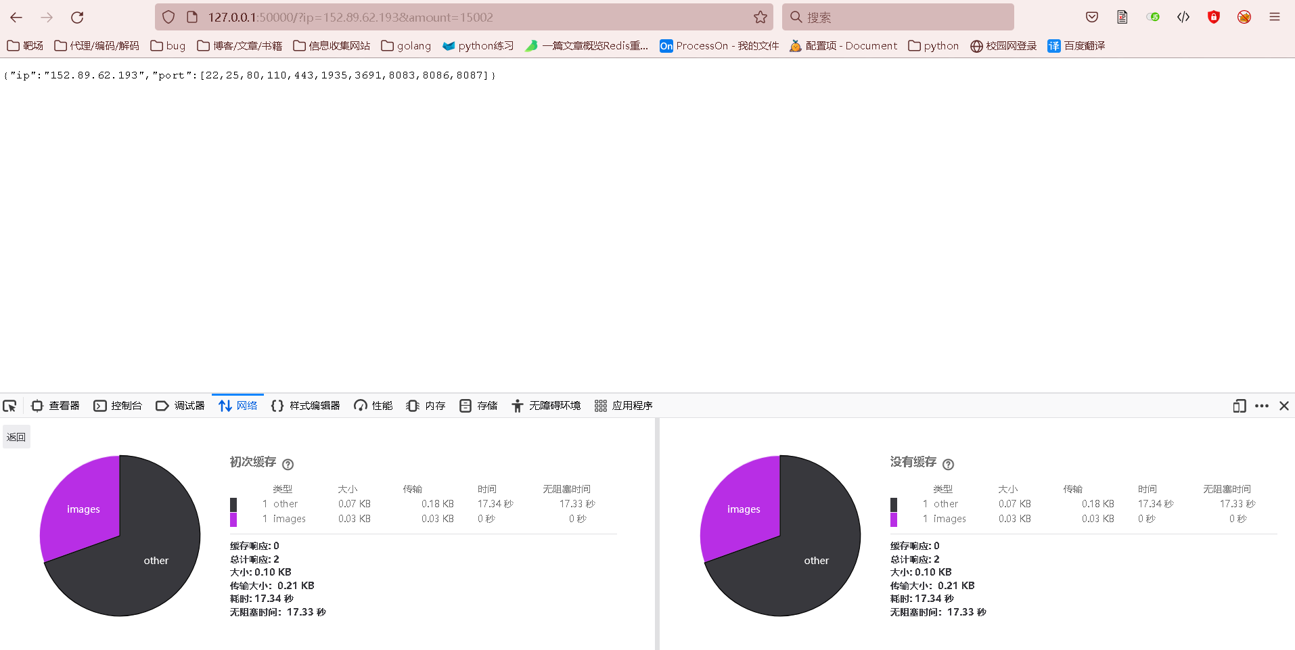Open the golang bookmarks folder

[406, 46]
